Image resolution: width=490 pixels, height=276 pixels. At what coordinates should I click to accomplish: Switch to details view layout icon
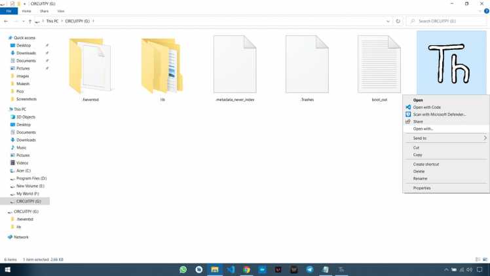(x=478, y=260)
